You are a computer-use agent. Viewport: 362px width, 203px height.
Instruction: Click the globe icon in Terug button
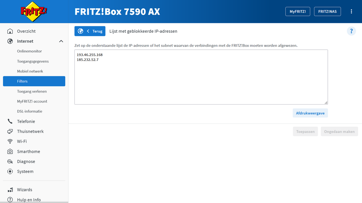(80, 31)
